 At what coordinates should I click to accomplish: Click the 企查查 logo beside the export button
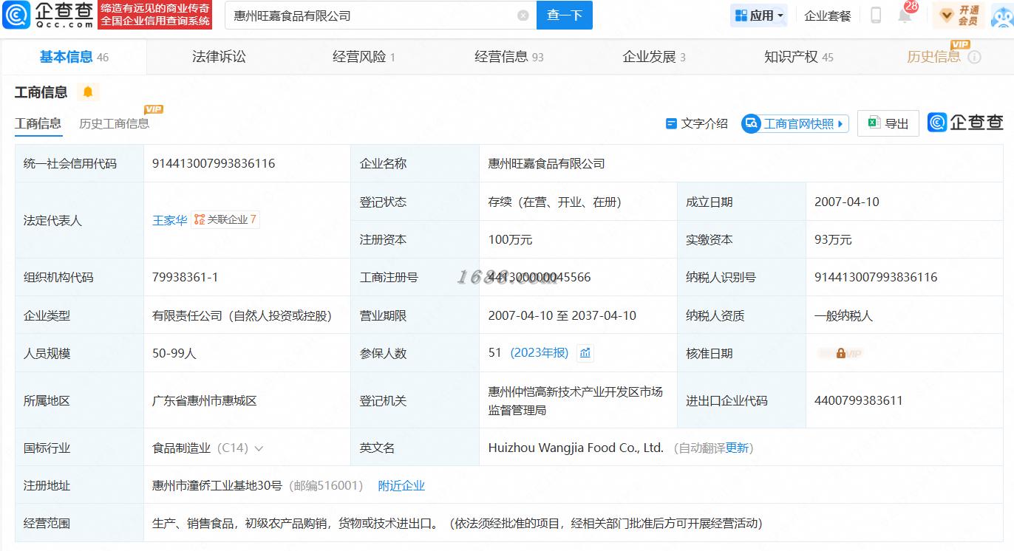[966, 123]
